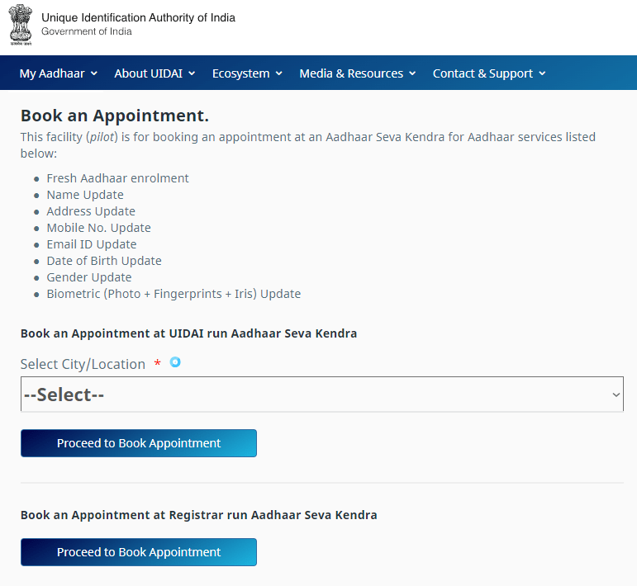This screenshot has height=586, width=637.
Task: Open the --Select-- city/location dropdown
Action: [x=322, y=394]
